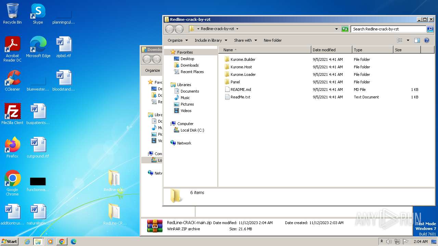Click the Start button
The width and height of the screenshot is (438, 246).
[10, 242]
